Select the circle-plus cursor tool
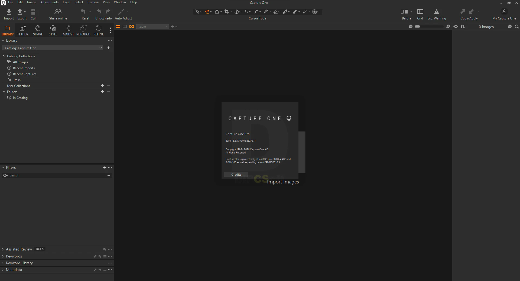Viewport: 520px width, 281px height. coord(314,12)
